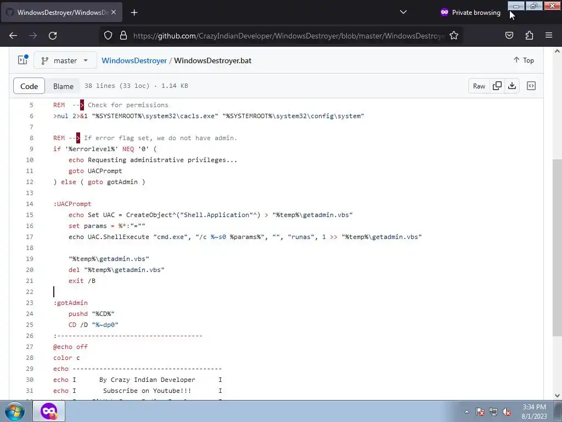Screen dimensions: 562x422
Task: Click 'del "%temp%\getadmin.vbs"' code line
Action: click(x=116, y=270)
